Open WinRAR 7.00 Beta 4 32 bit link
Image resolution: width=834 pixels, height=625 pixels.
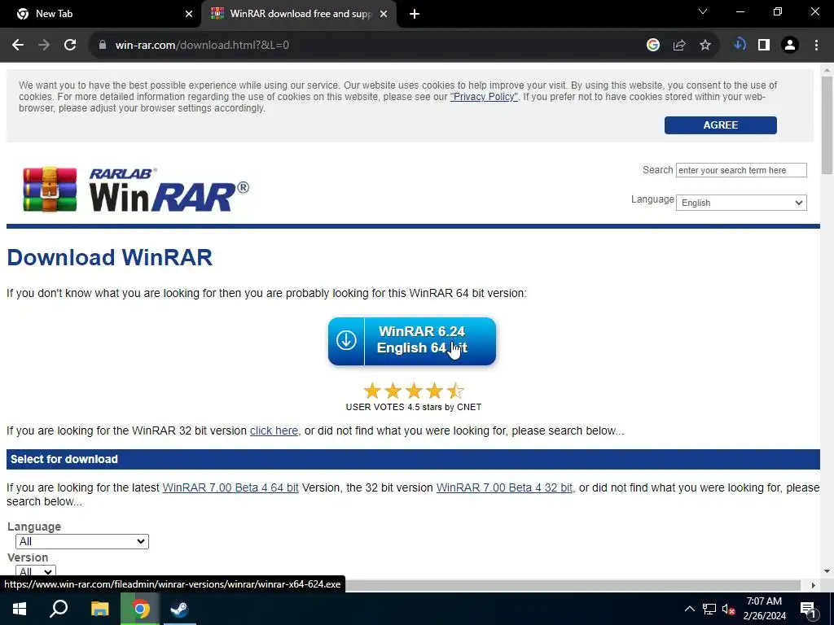(x=504, y=487)
